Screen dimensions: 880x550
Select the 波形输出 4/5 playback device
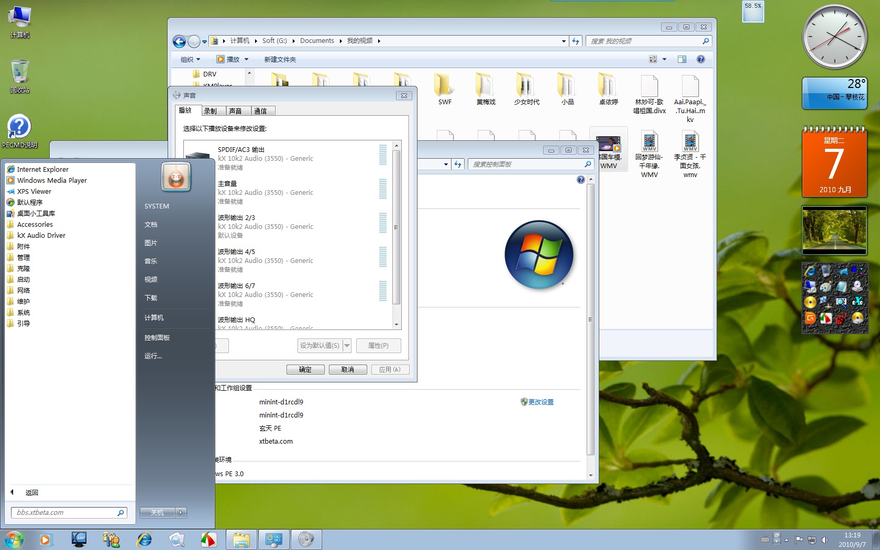click(x=288, y=260)
